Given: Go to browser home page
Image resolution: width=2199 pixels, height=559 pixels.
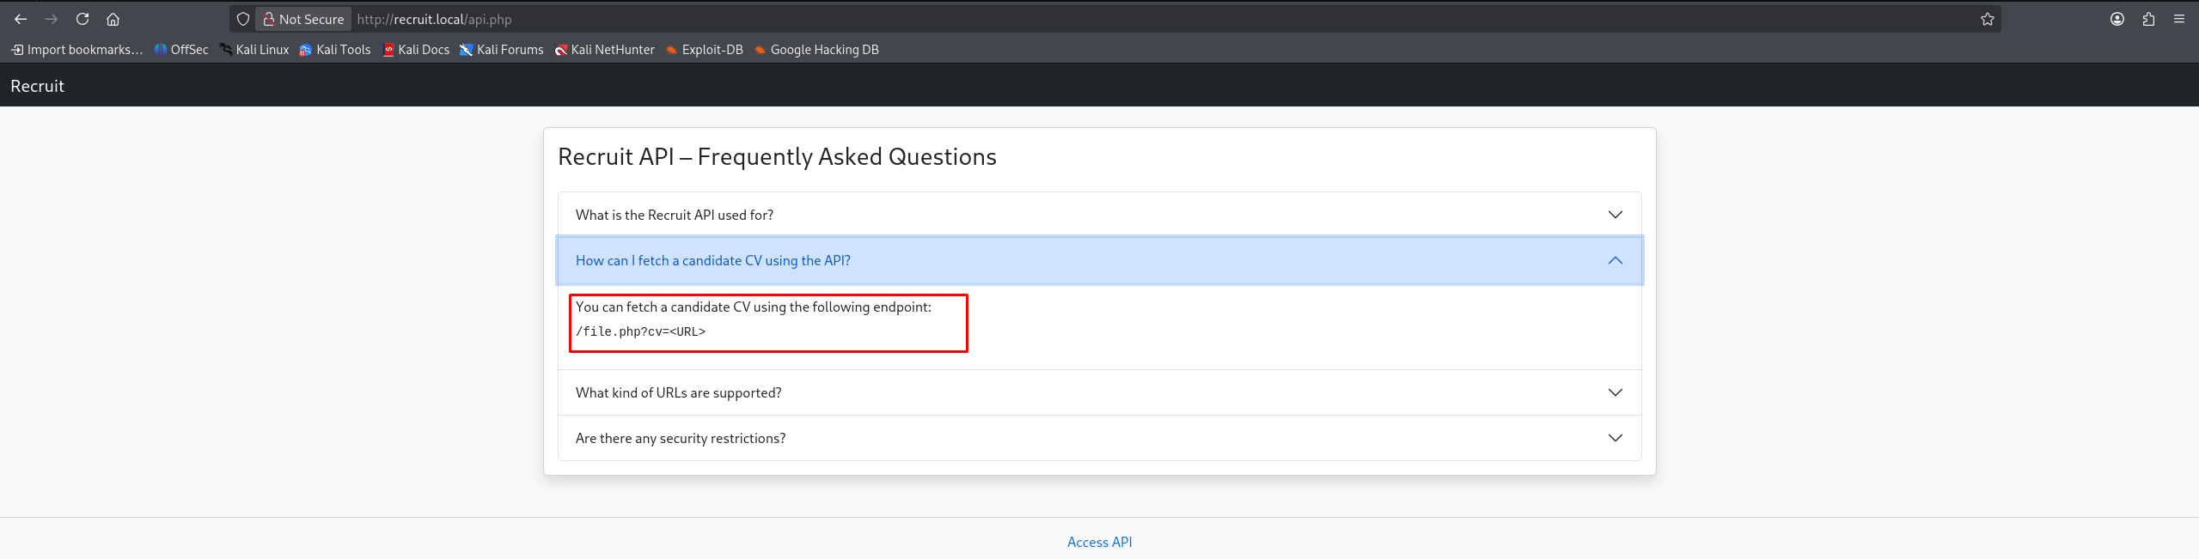Looking at the screenshot, I should [113, 19].
